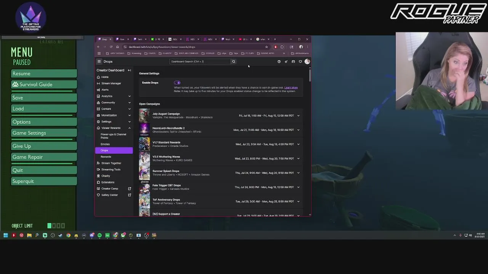Viewport: 488px width, 274px height.
Task: Open Game Settings in game menu
Action: (x=44, y=133)
